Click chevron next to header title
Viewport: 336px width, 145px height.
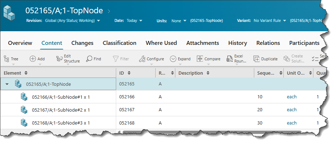coord(109,11)
